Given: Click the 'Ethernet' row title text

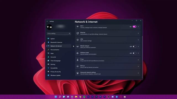Looking at the screenshot, I should (x=83, y=32).
